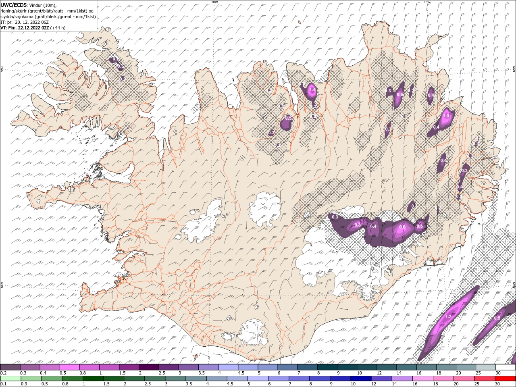Click dark mauve swatch between 0.2 and 0.3
This screenshot has height=387, width=516.
pos(10,367)
